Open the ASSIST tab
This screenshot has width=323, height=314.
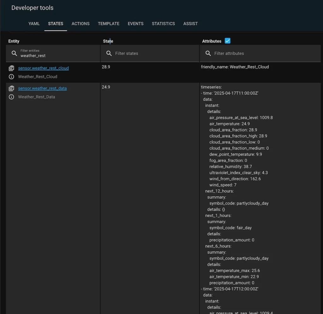pos(191,24)
